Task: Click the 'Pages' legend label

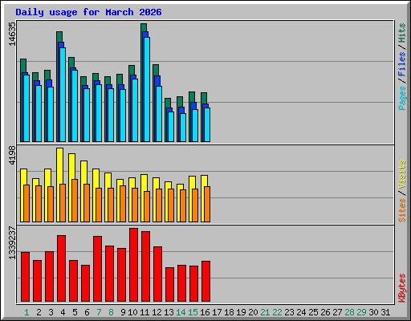Action: pyautogui.click(x=402, y=98)
